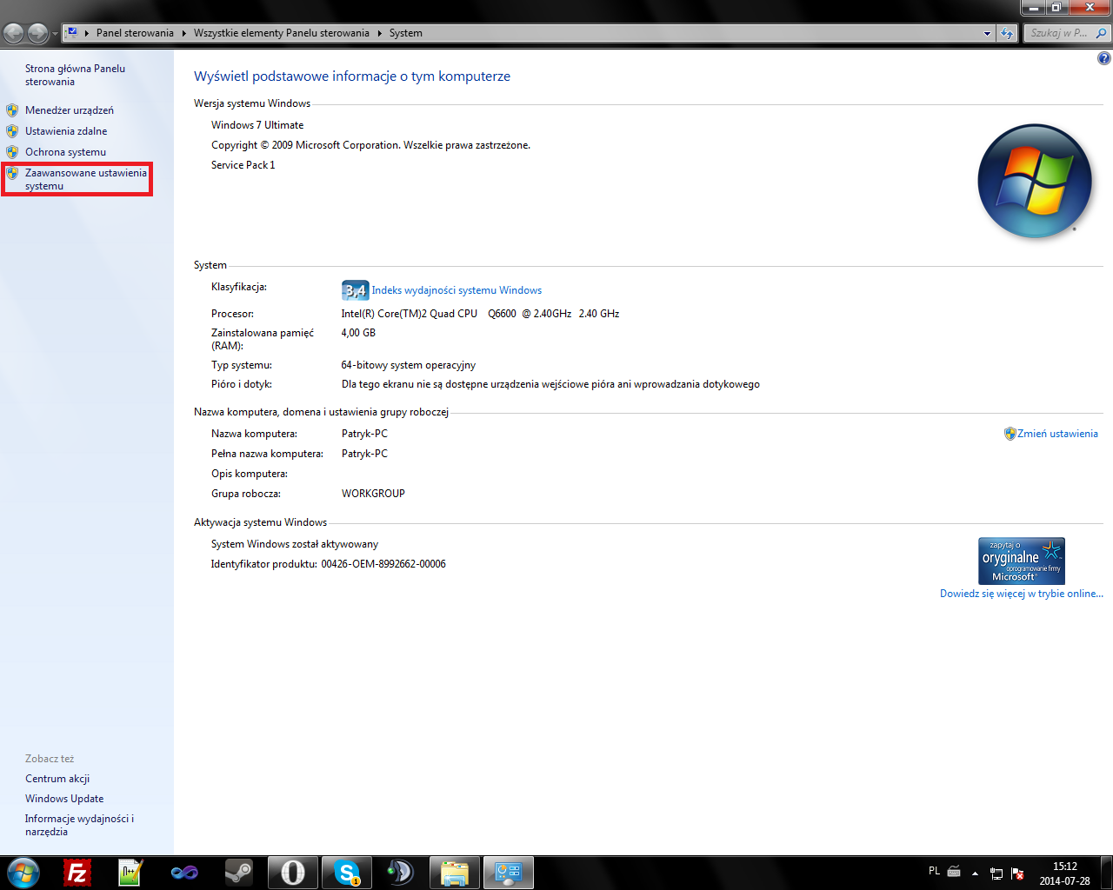Select the Control Panel taskbar button
Viewport: 1113px width, 890px height.
pyautogui.click(x=509, y=873)
